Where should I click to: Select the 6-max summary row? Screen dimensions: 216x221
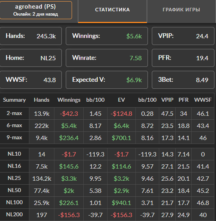(107, 126)
